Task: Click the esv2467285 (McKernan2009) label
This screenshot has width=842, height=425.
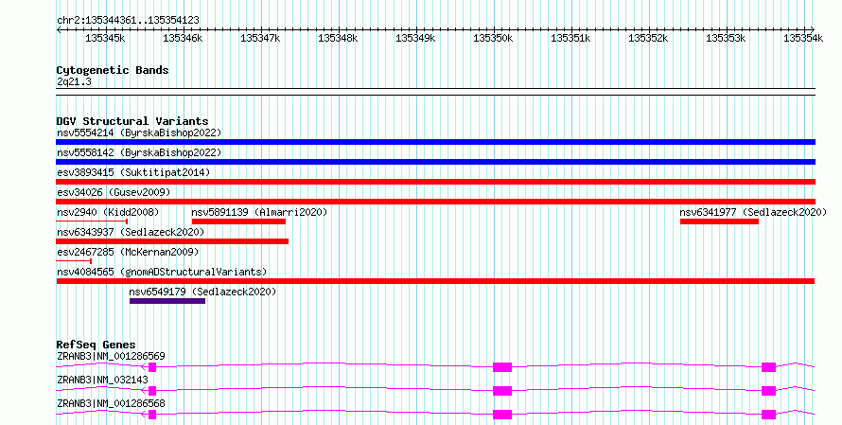Action: (128, 252)
